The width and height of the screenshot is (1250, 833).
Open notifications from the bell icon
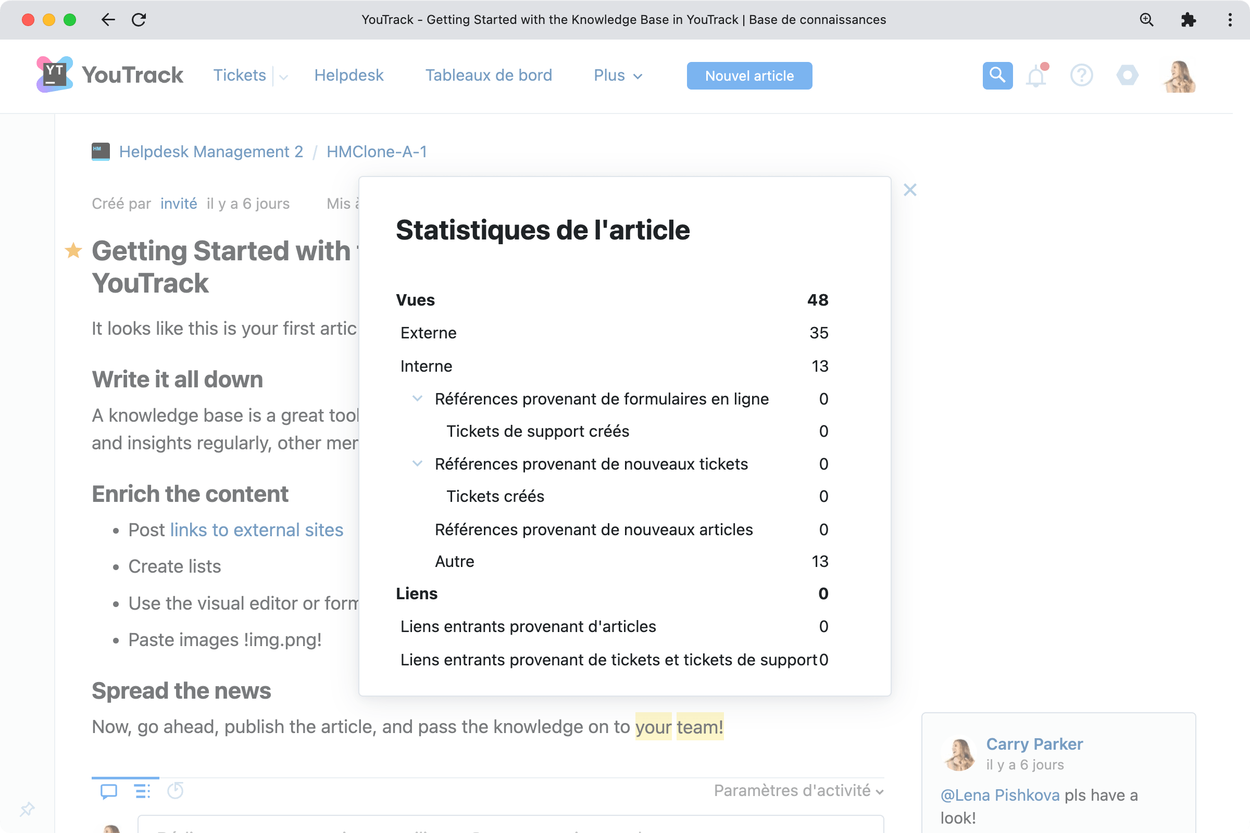click(x=1036, y=75)
